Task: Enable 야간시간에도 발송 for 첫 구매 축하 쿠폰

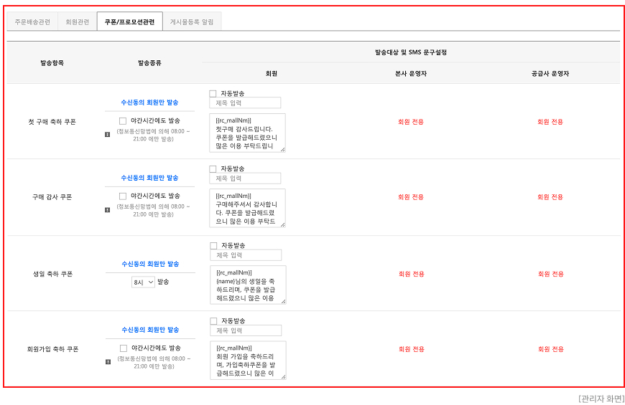Action: [123, 121]
